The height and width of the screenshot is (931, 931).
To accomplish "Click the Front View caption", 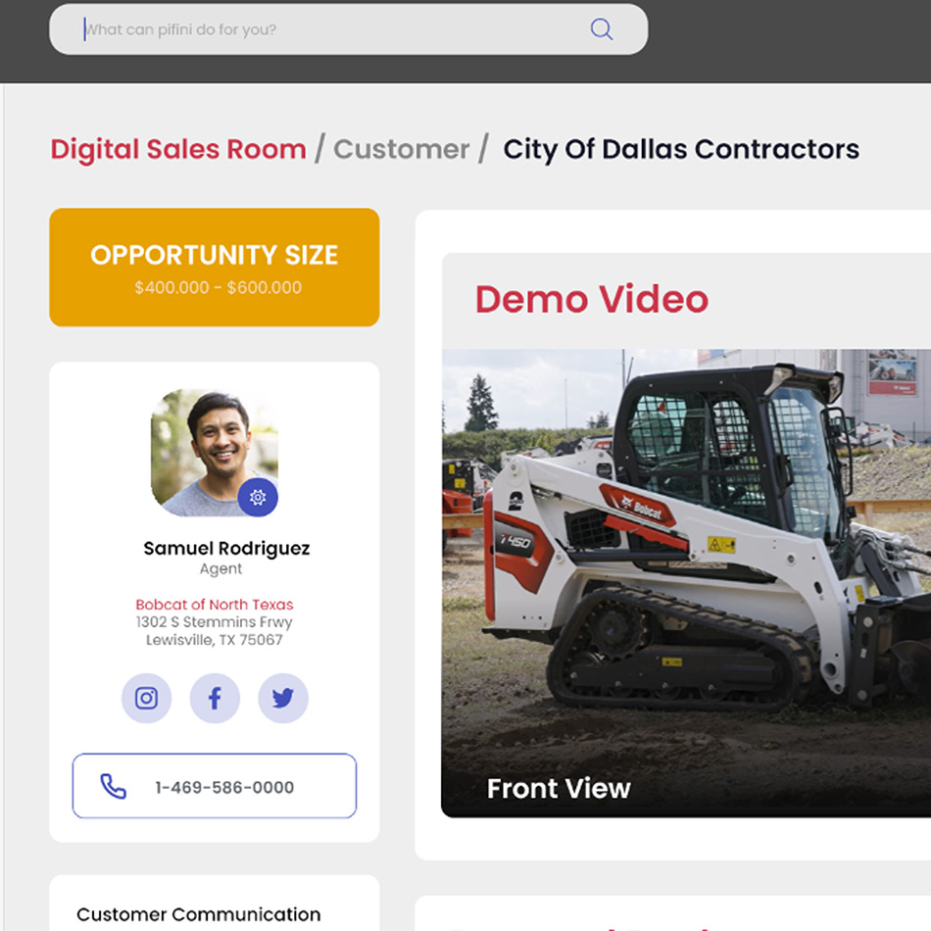I will tap(559, 788).
